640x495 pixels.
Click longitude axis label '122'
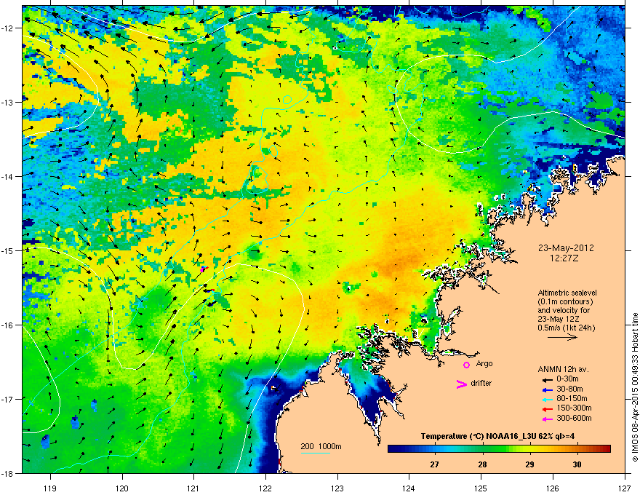click(x=265, y=488)
